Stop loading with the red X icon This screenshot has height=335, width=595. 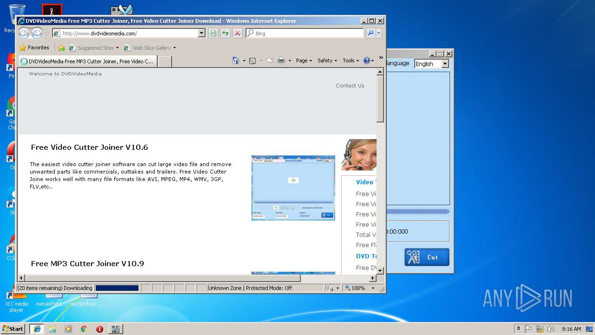[x=238, y=33]
